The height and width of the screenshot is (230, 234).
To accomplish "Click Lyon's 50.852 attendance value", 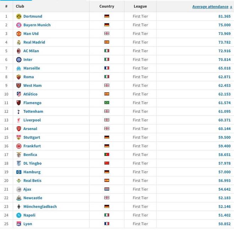I will click(224, 224).
